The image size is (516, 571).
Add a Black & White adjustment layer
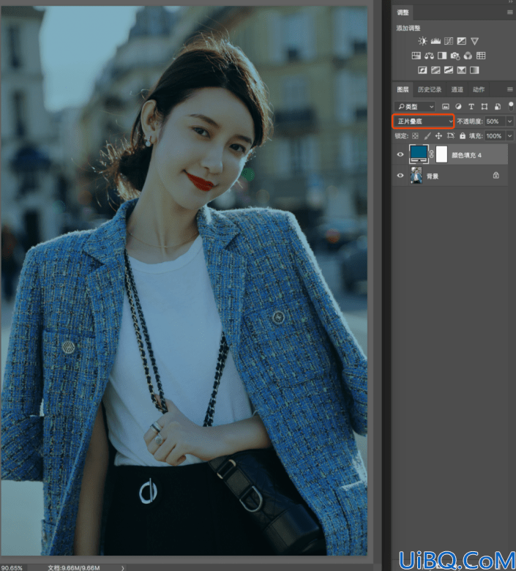[442, 56]
